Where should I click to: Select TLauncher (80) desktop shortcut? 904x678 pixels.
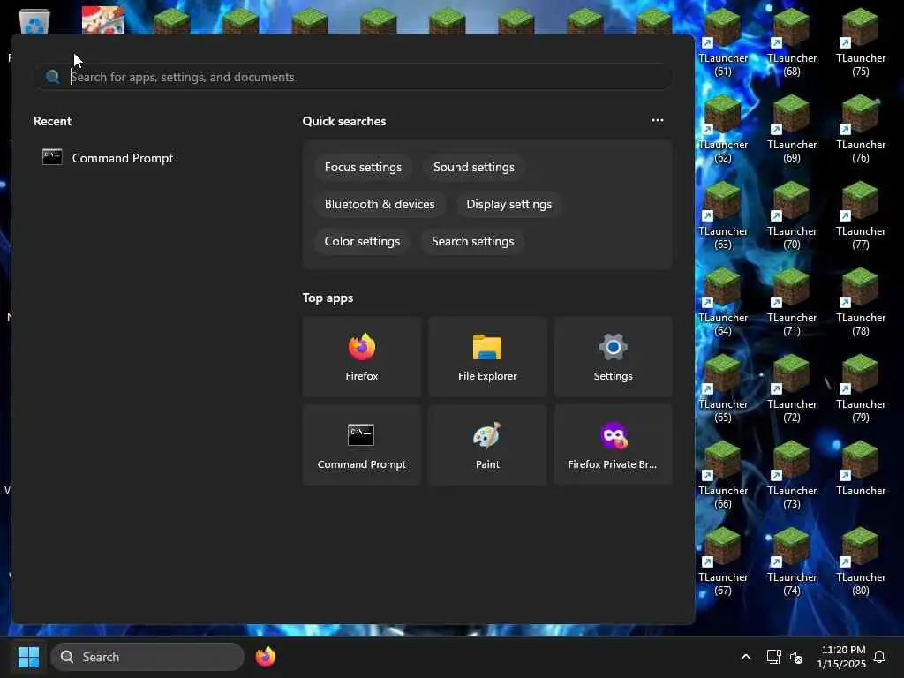point(860,561)
